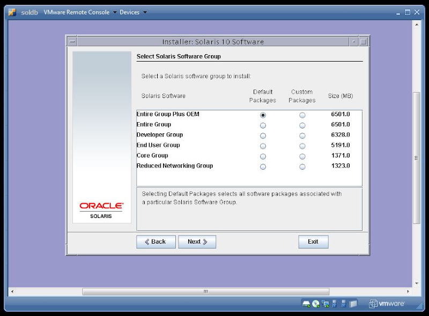
Task: Expand the arrow next to Devices
Action: [145, 12]
